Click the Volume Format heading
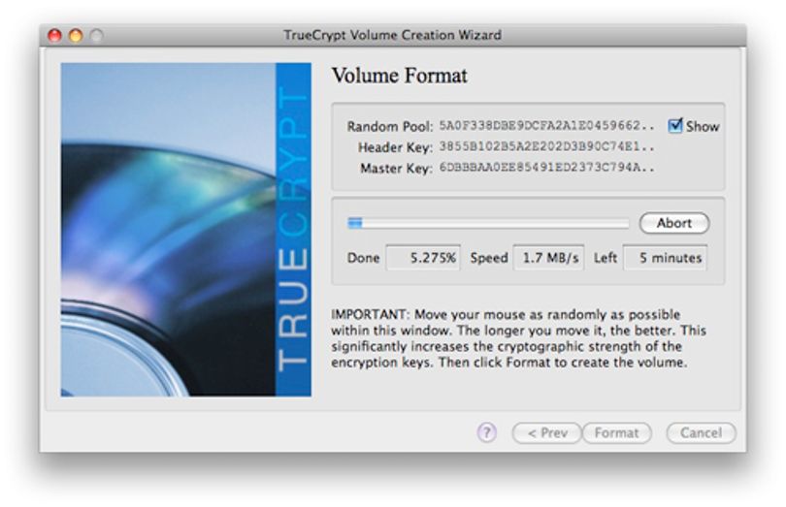This screenshot has height=507, width=786. point(400,76)
